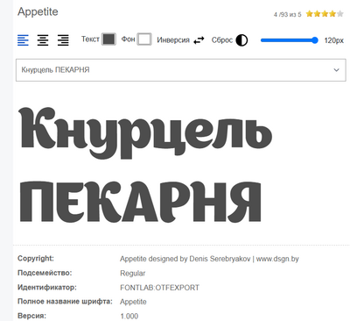Click the version value 1.000
Screen dimensions: 350x321
click(129, 316)
